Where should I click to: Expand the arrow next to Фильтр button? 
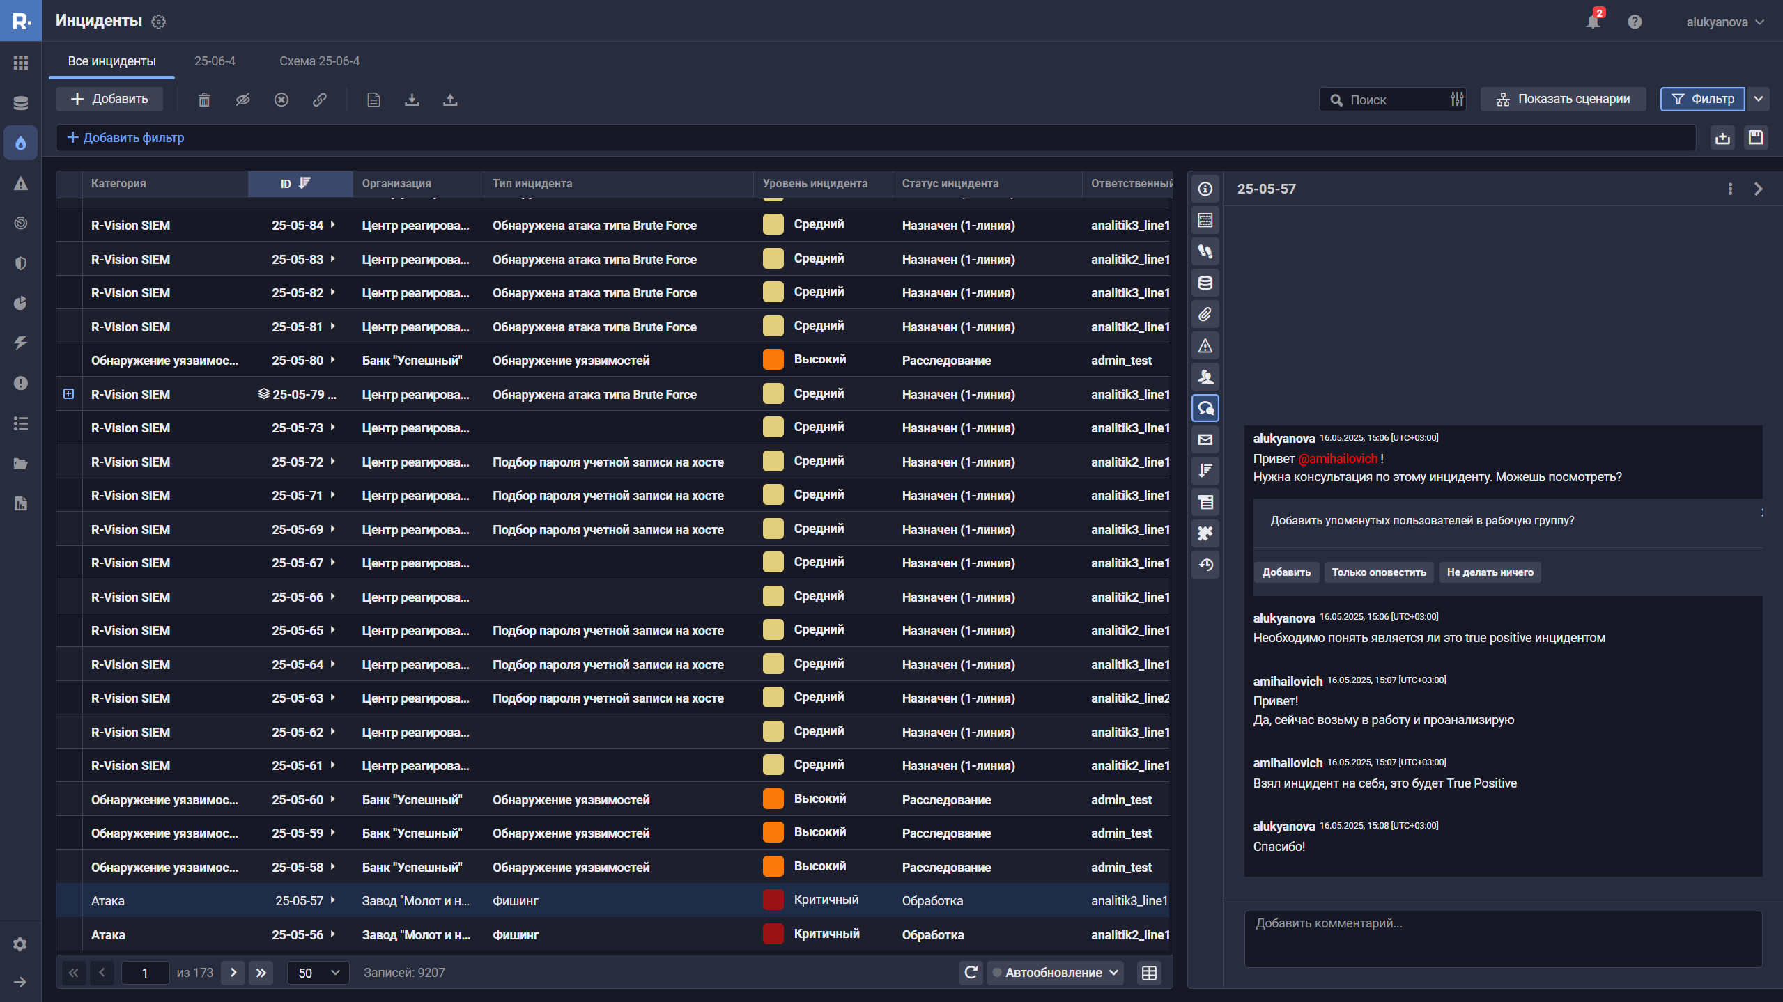coord(1759,99)
